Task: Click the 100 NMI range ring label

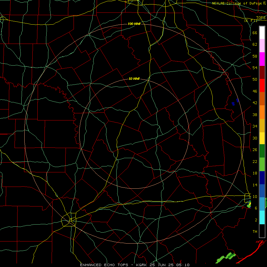Action: [x=134, y=24]
